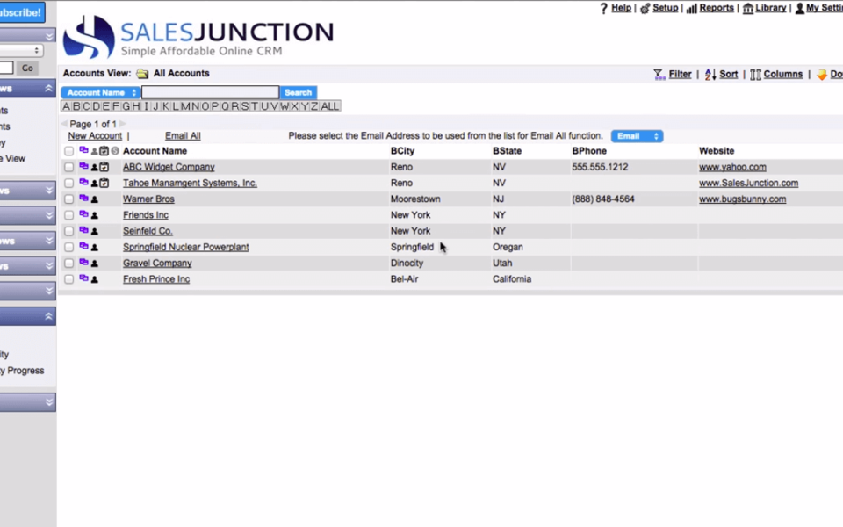The height and width of the screenshot is (527, 843).
Task: Check the Fresh Prince Inc checkbox
Action: (68, 279)
